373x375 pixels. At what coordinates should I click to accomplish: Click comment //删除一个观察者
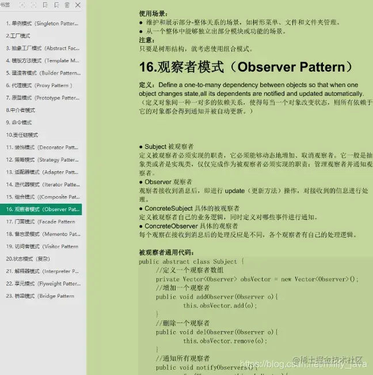(183, 323)
